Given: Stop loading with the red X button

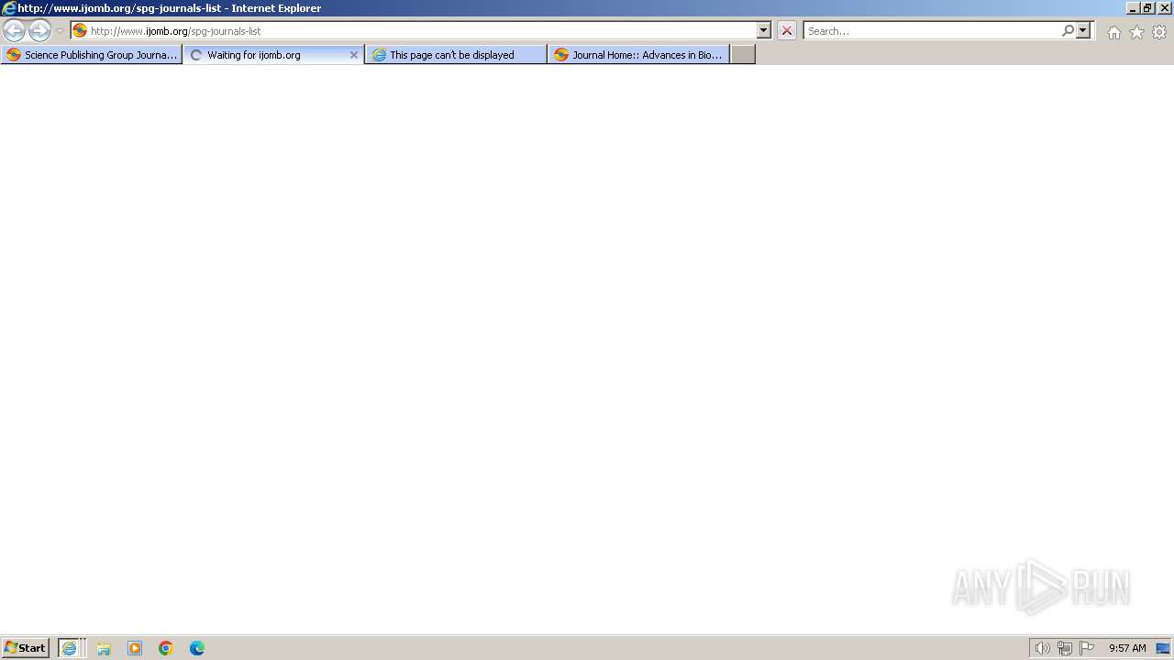Looking at the screenshot, I should coord(787,30).
